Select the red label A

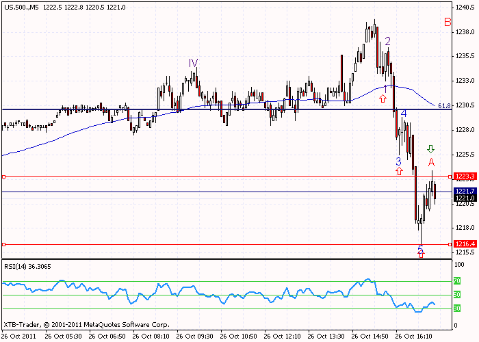pyautogui.click(x=431, y=163)
